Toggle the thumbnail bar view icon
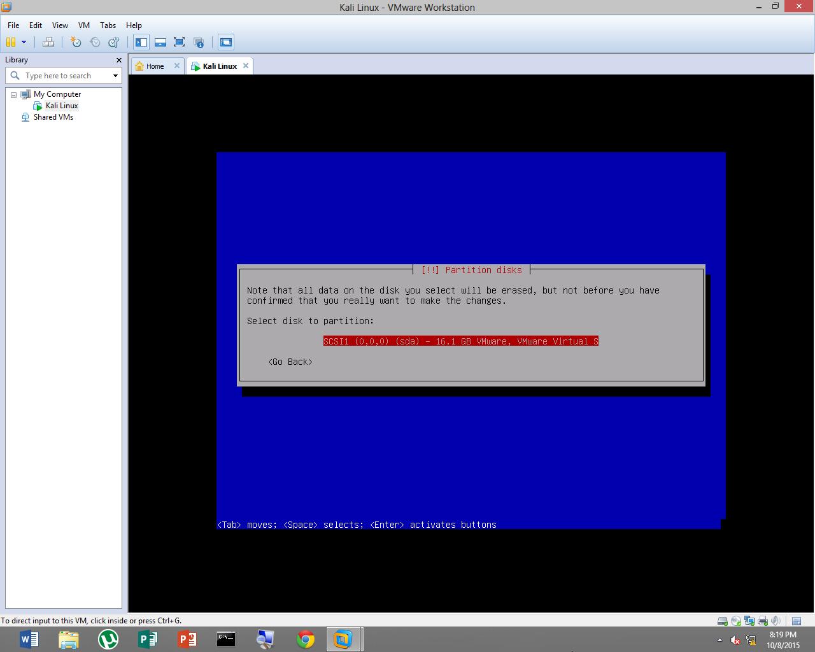The height and width of the screenshot is (652, 815). [160, 42]
